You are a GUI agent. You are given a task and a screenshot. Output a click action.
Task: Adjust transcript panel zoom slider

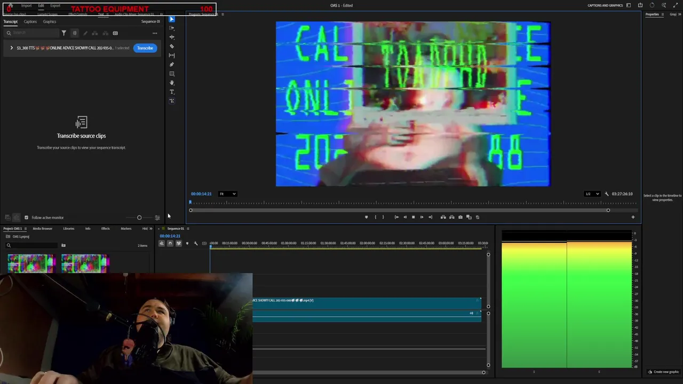pos(139,218)
